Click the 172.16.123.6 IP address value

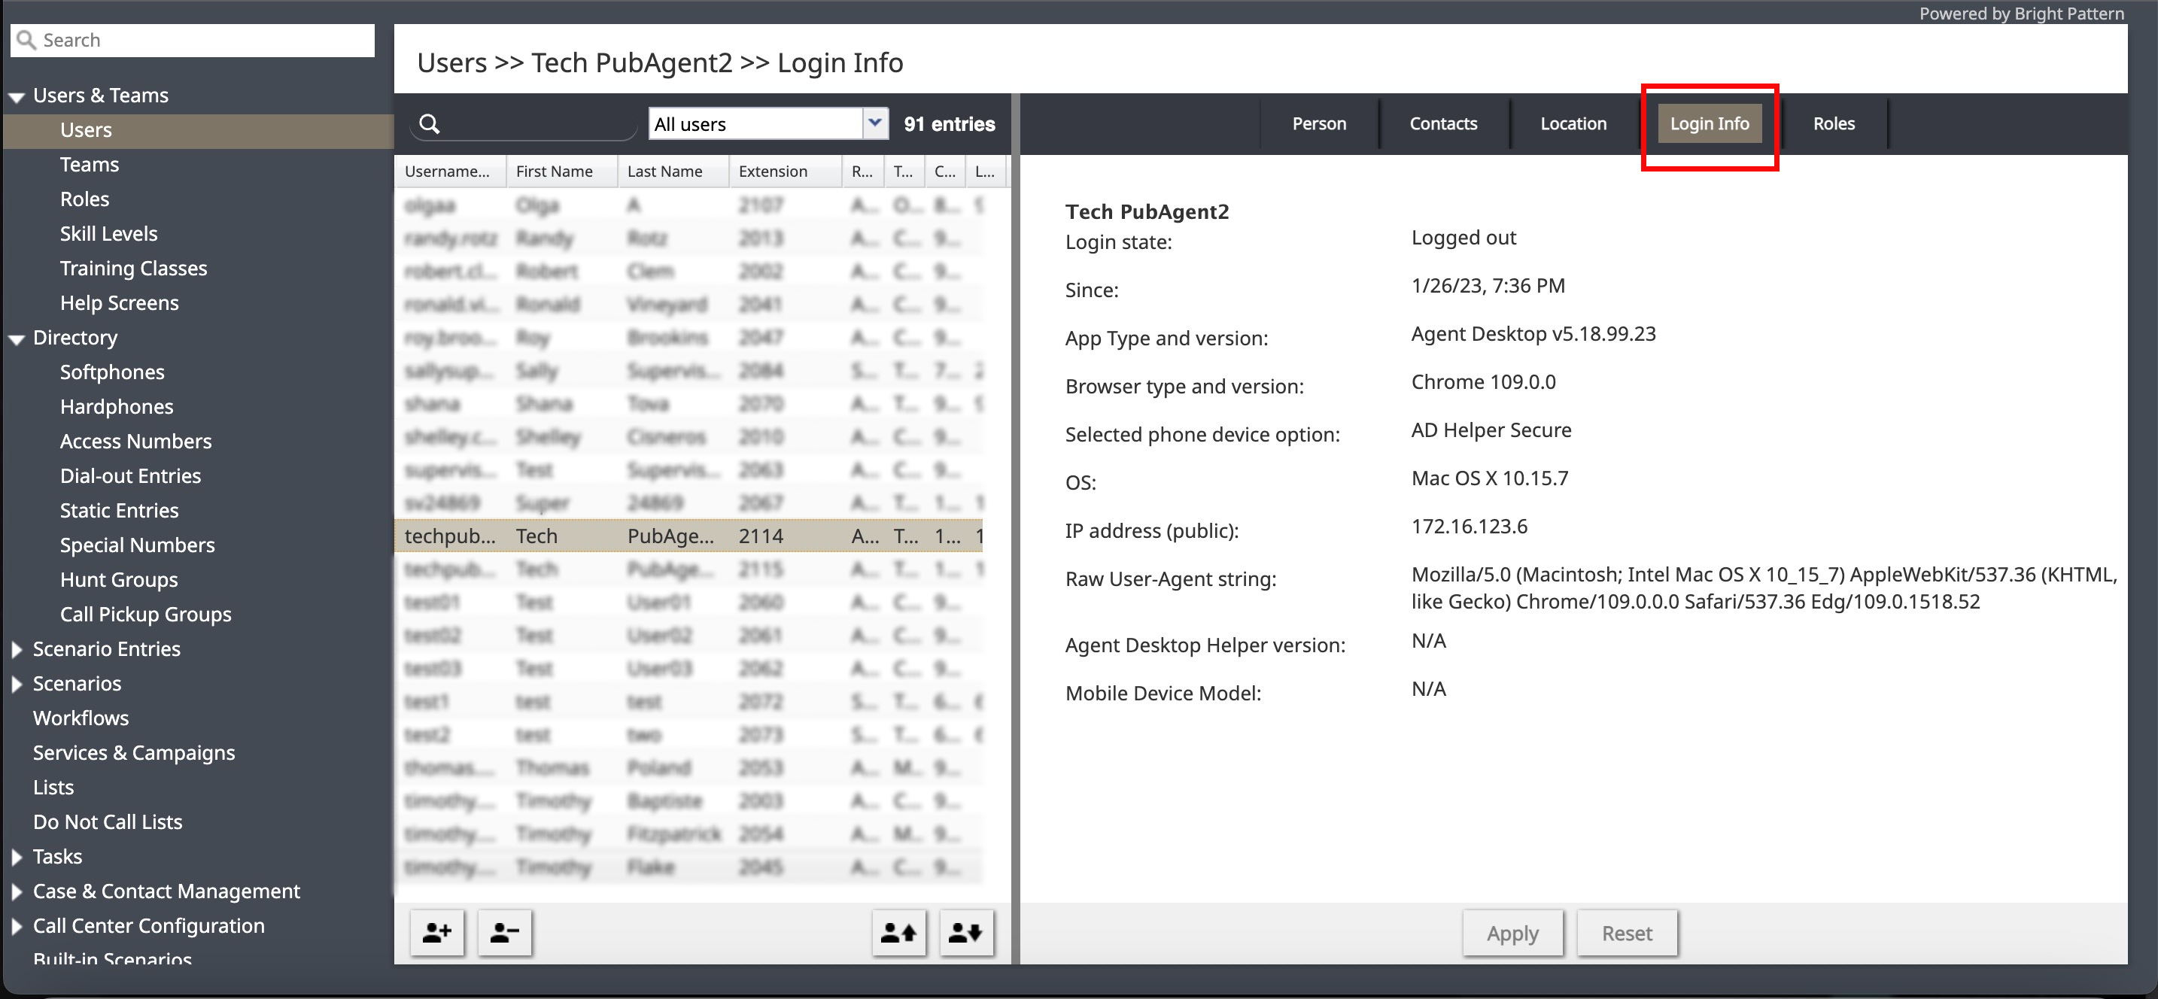point(1470,526)
